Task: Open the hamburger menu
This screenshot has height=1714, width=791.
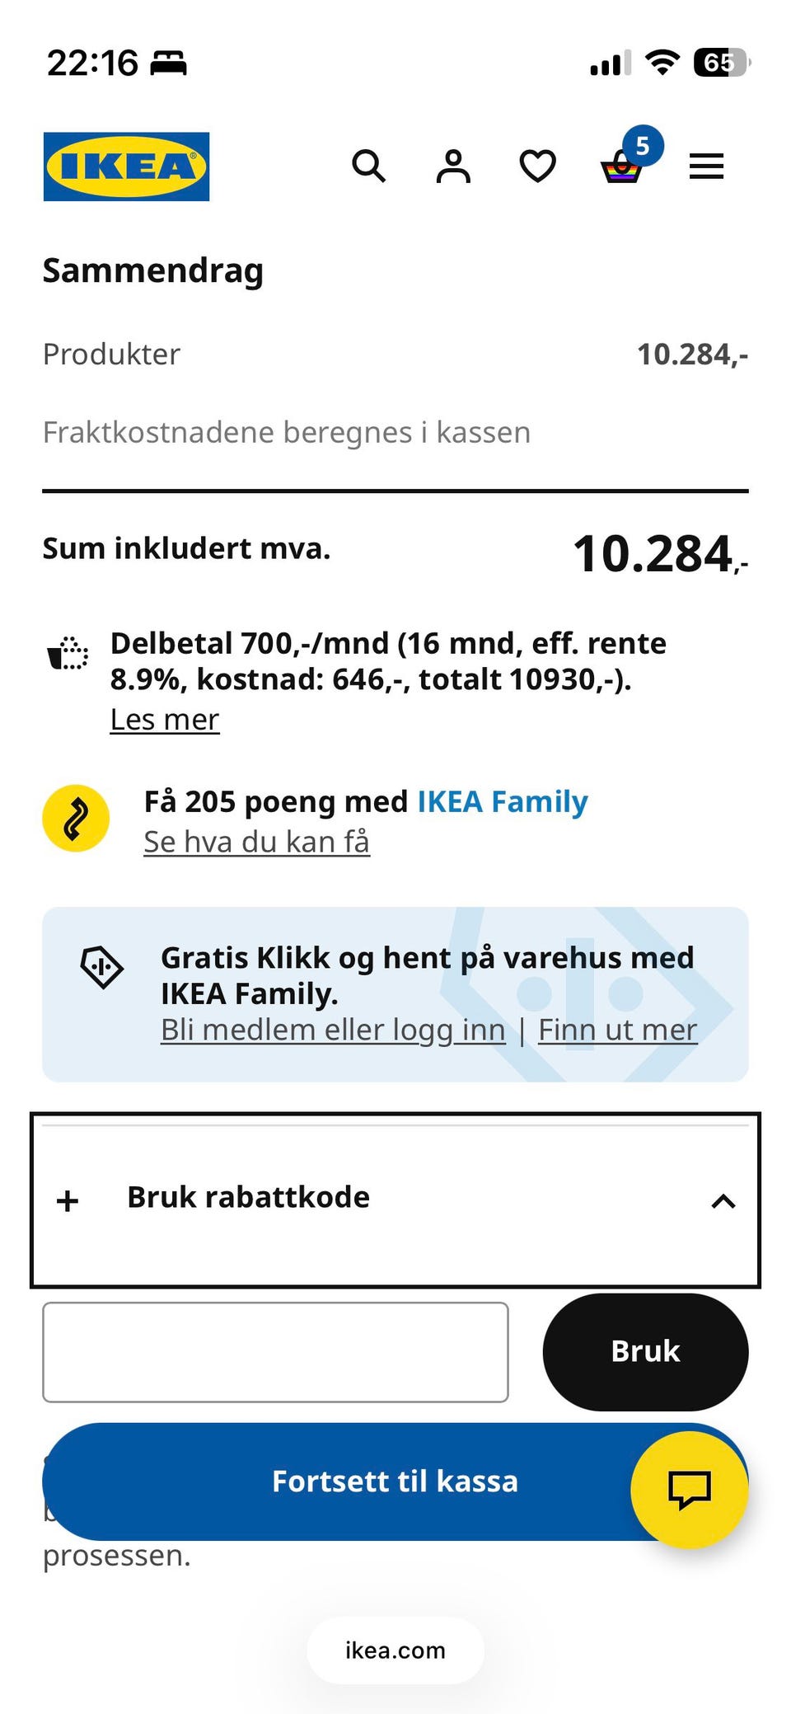Action: click(706, 166)
